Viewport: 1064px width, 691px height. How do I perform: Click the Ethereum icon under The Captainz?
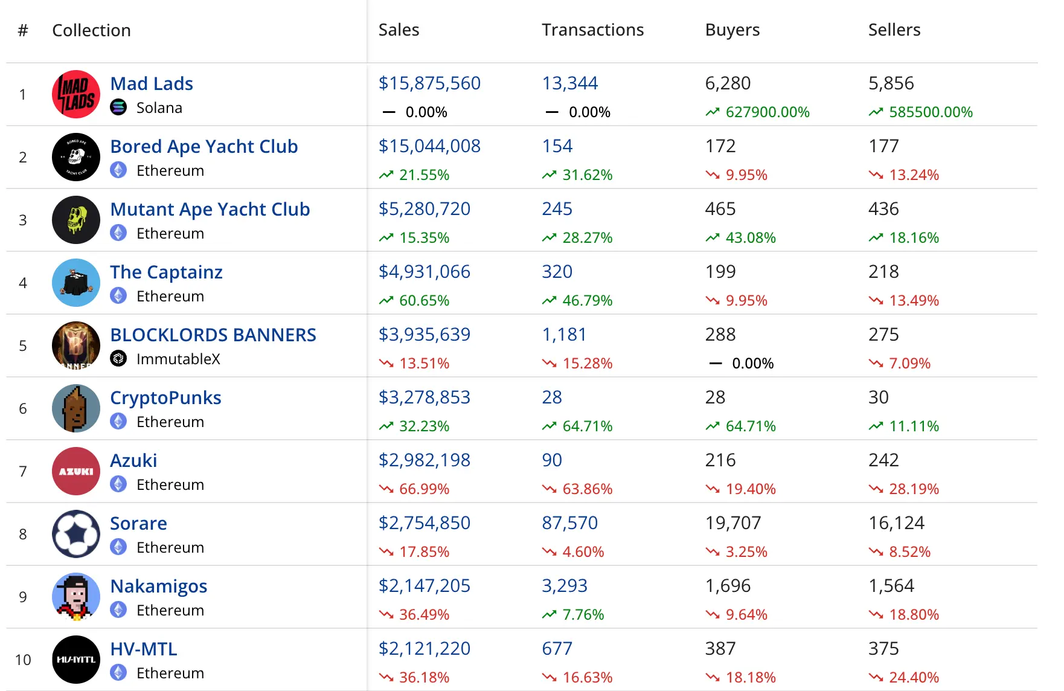[118, 296]
